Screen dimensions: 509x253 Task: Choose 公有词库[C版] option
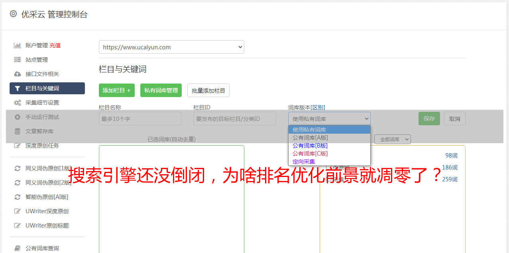click(329, 154)
